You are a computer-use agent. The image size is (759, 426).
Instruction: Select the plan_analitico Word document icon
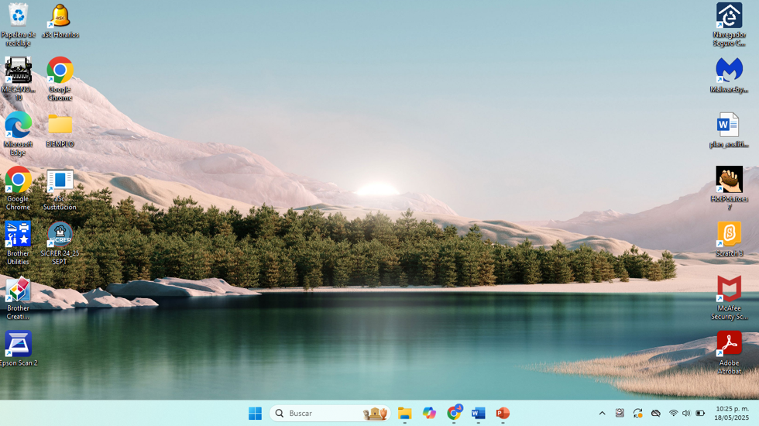point(729,130)
